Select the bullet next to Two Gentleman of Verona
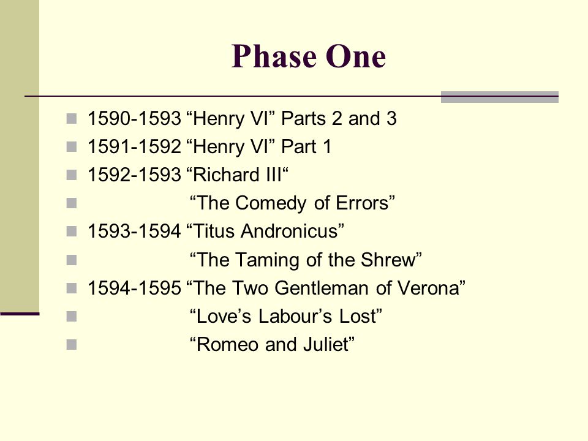Viewport: 588px width, 441px height. (72, 288)
